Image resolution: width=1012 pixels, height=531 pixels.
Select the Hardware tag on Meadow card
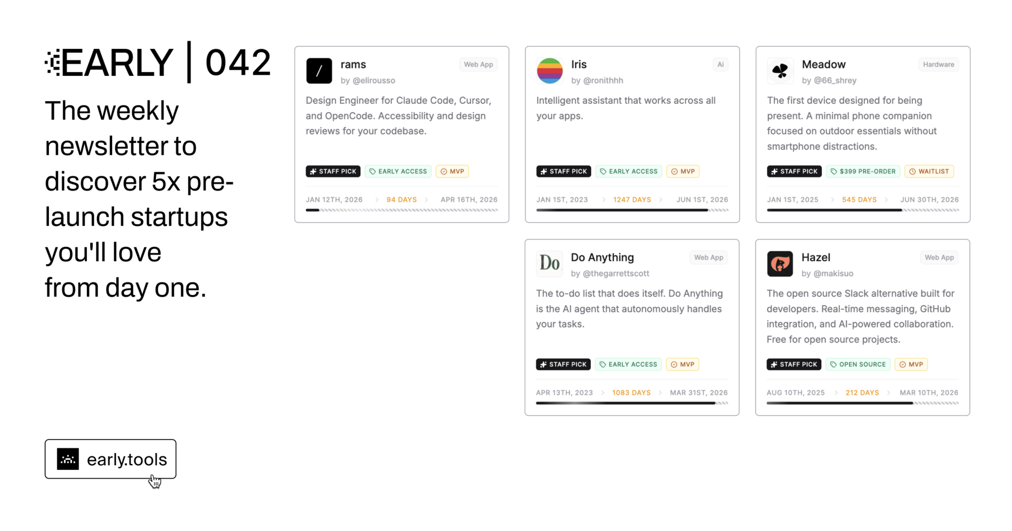tap(938, 64)
